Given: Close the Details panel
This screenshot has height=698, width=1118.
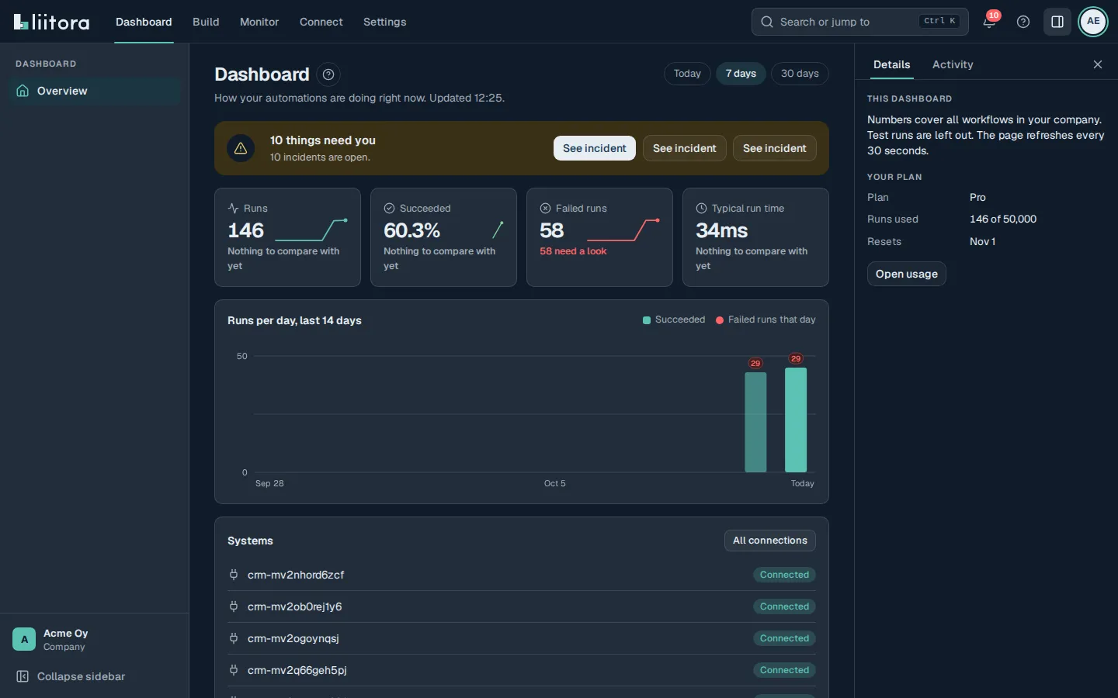Looking at the screenshot, I should coord(1098,64).
